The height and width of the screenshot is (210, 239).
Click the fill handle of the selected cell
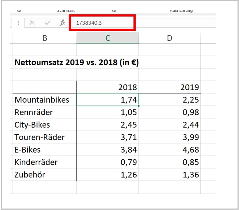[139, 106]
